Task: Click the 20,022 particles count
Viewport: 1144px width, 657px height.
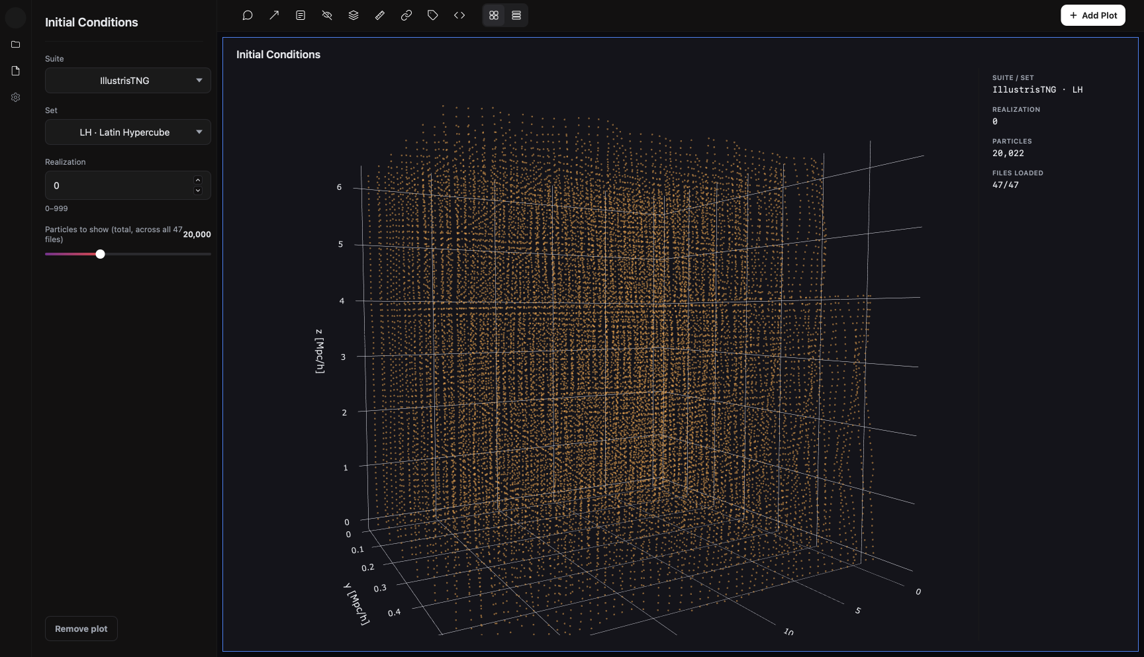Action: (x=1008, y=153)
